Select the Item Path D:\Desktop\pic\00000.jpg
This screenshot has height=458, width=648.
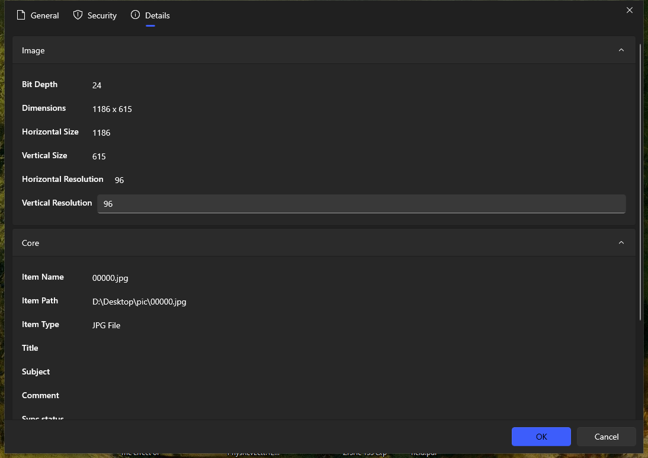coord(139,302)
